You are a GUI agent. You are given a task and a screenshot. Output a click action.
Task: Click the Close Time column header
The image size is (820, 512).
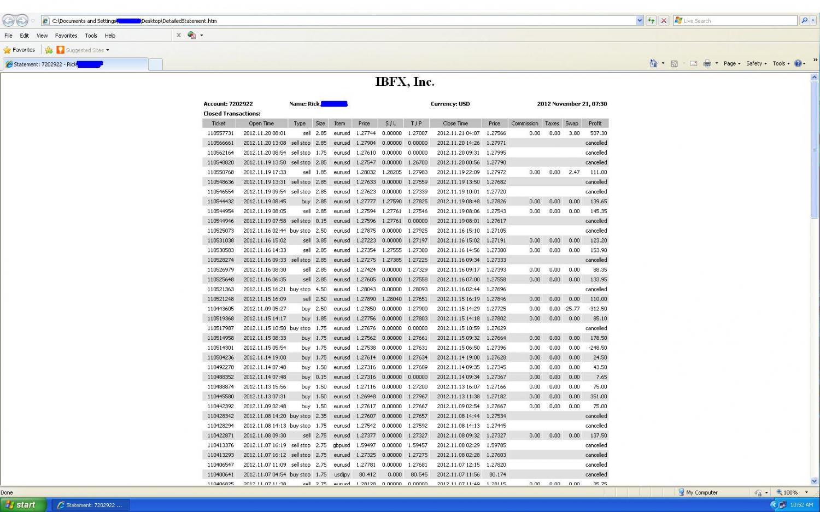pyautogui.click(x=455, y=123)
